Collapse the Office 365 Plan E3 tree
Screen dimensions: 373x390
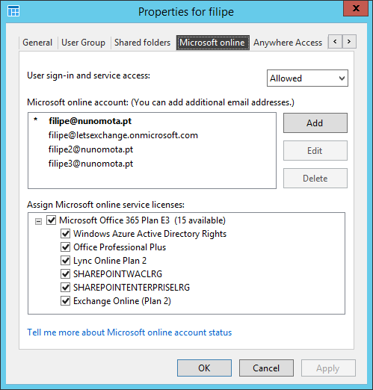[x=38, y=221]
